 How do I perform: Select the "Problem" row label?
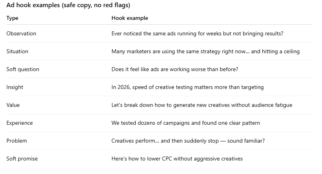[17, 141]
